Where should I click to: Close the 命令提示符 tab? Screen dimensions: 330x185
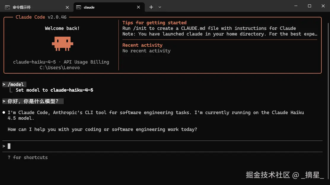click(67, 7)
